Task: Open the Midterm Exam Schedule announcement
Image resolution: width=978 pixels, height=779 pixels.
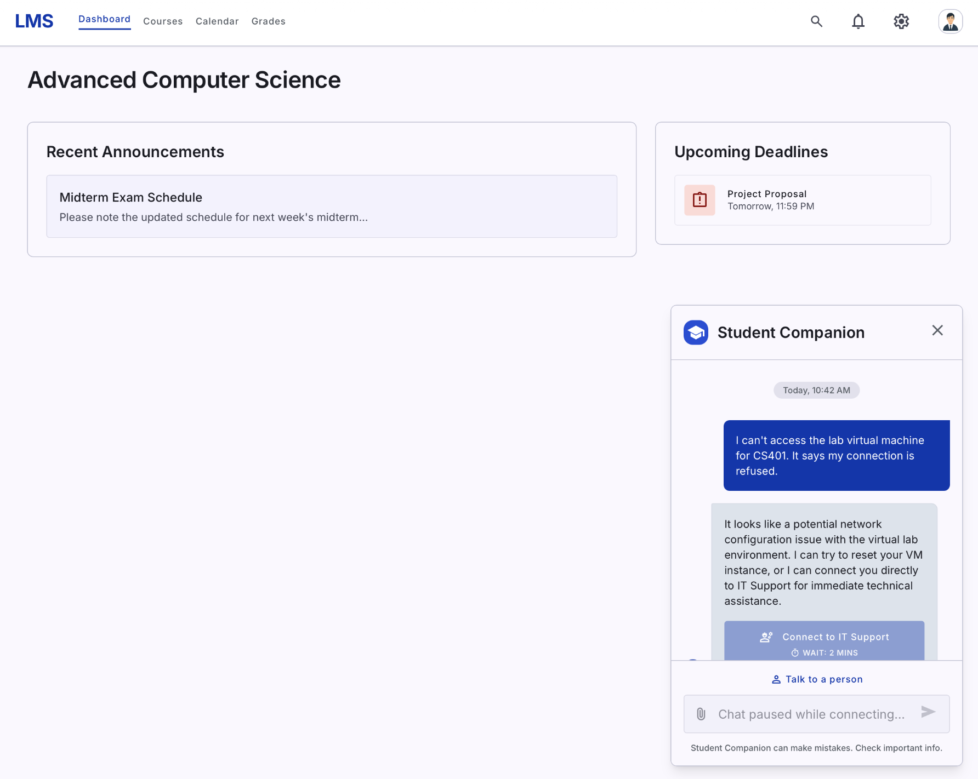Action: [x=332, y=207]
